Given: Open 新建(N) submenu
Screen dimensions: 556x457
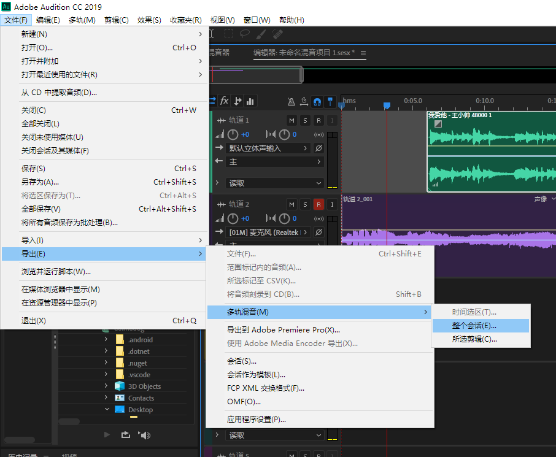Looking at the screenshot, I should (104, 34).
